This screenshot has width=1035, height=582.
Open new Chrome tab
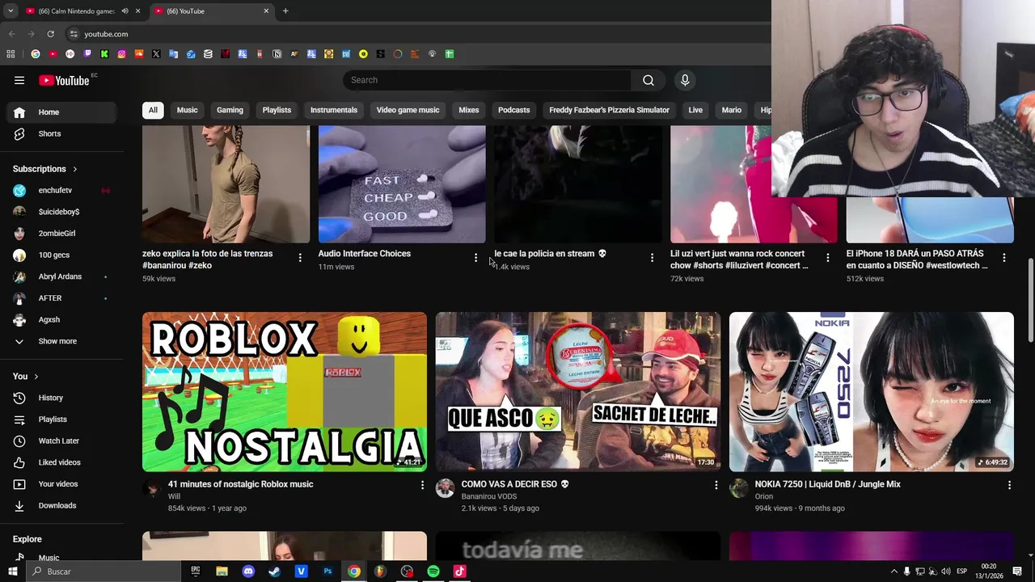[285, 11]
